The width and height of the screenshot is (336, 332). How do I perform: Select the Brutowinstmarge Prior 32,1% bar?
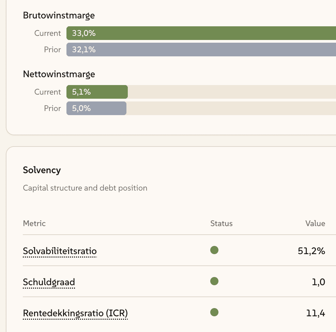[x=201, y=50]
